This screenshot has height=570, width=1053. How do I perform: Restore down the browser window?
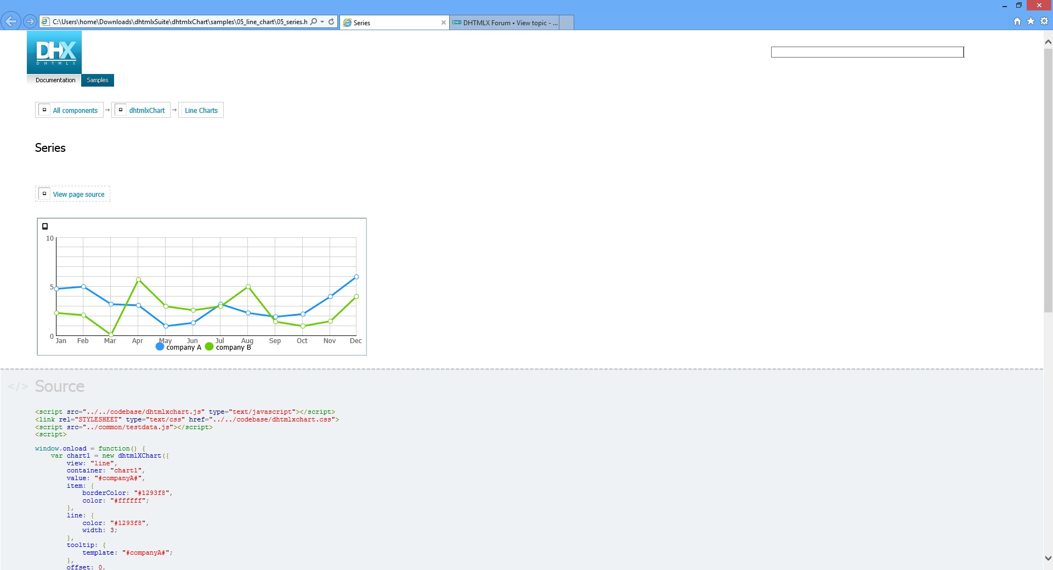tap(1019, 5)
